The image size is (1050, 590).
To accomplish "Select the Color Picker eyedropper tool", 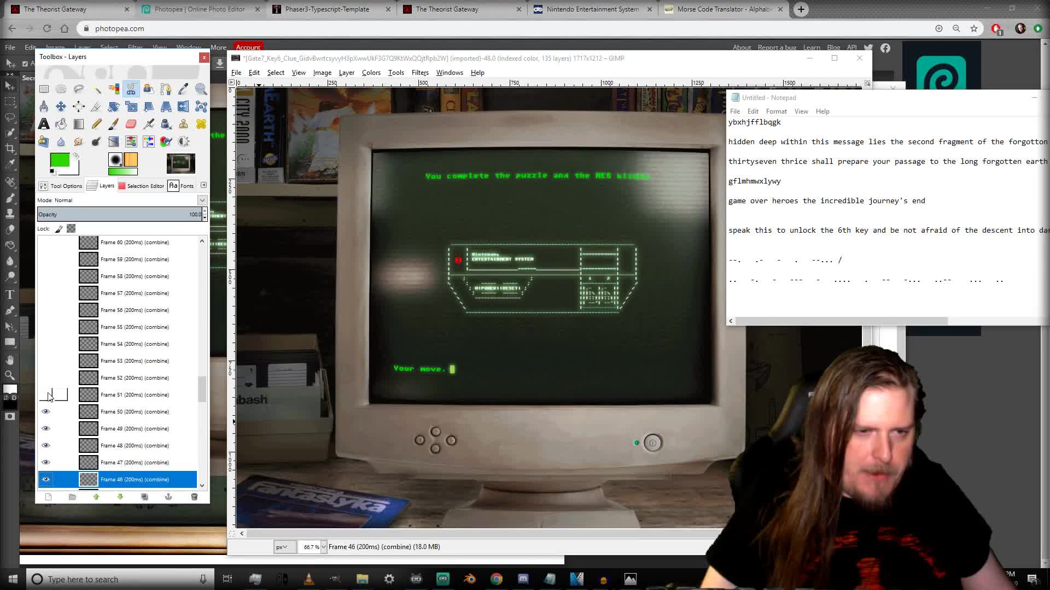I will pos(183,89).
